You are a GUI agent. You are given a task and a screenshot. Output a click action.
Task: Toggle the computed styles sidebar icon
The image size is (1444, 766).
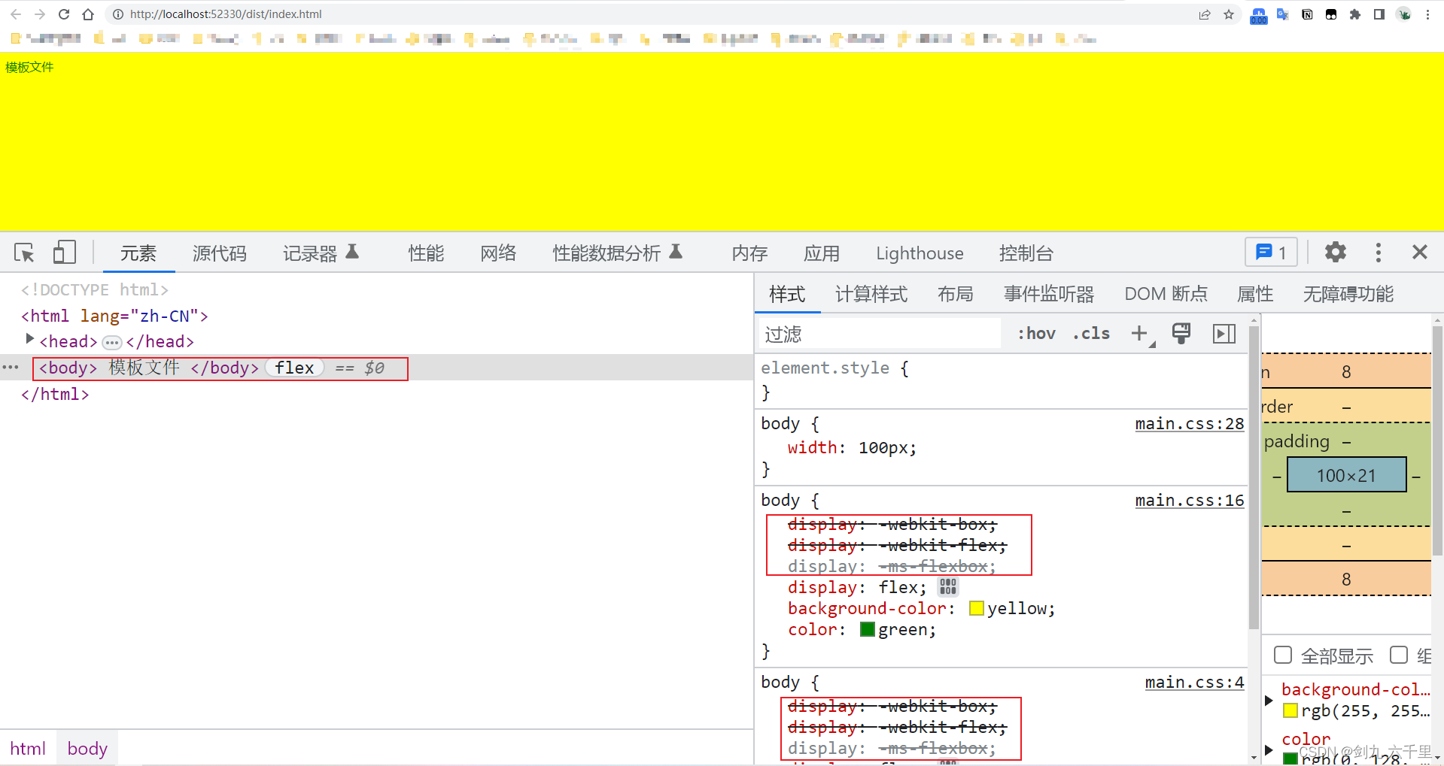[1224, 333]
